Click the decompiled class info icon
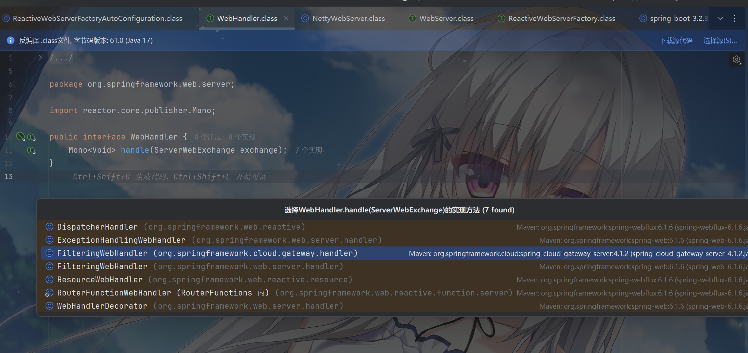 pos(11,40)
